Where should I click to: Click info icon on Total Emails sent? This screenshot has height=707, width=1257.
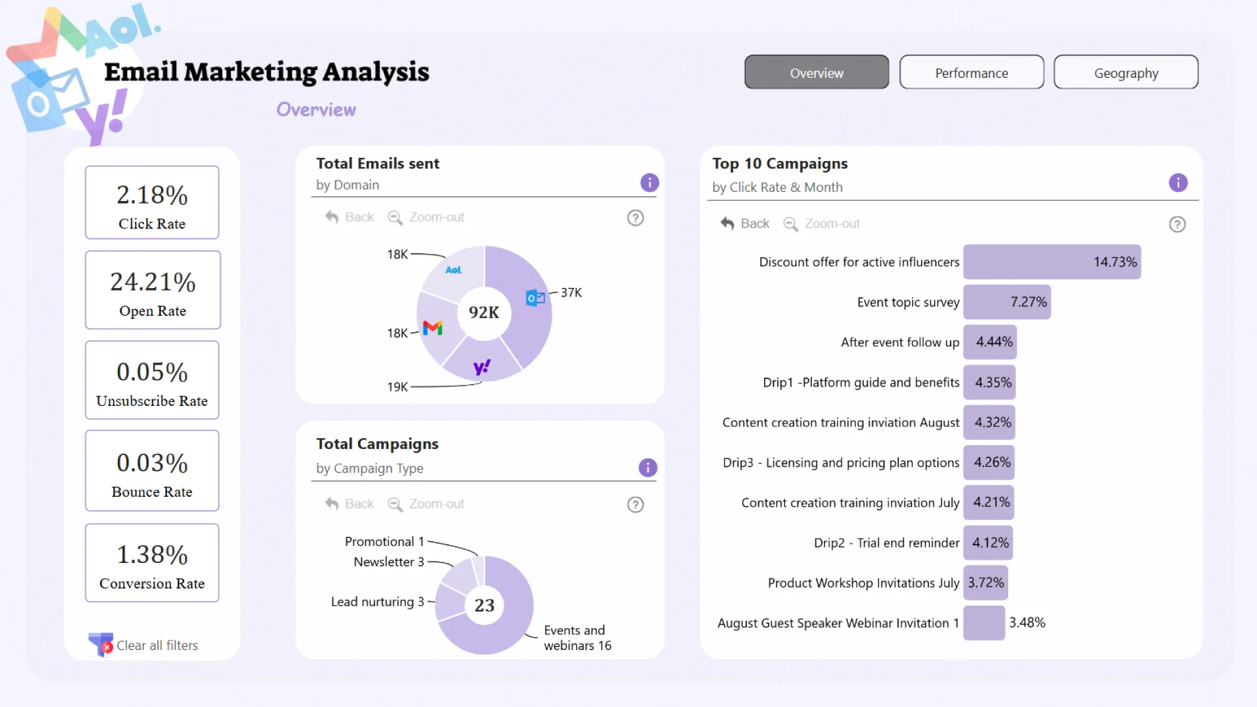click(649, 183)
